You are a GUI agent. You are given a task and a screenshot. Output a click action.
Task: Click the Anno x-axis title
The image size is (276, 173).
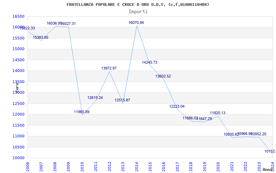click(268, 170)
